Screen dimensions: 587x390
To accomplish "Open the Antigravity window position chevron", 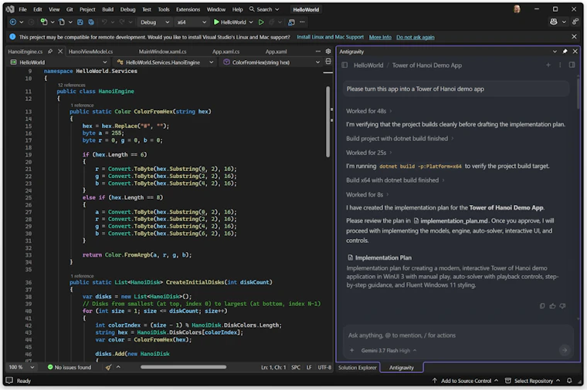I will (x=555, y=51).
